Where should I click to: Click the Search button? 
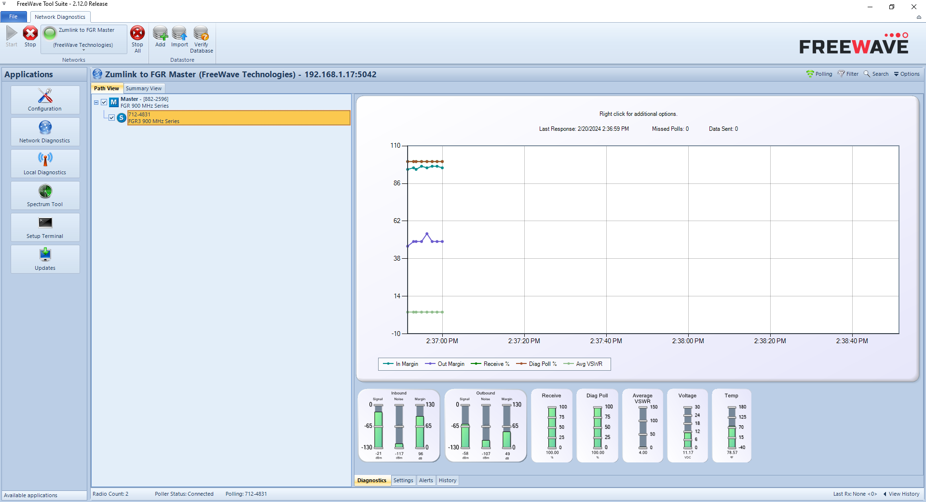(876, 74)
